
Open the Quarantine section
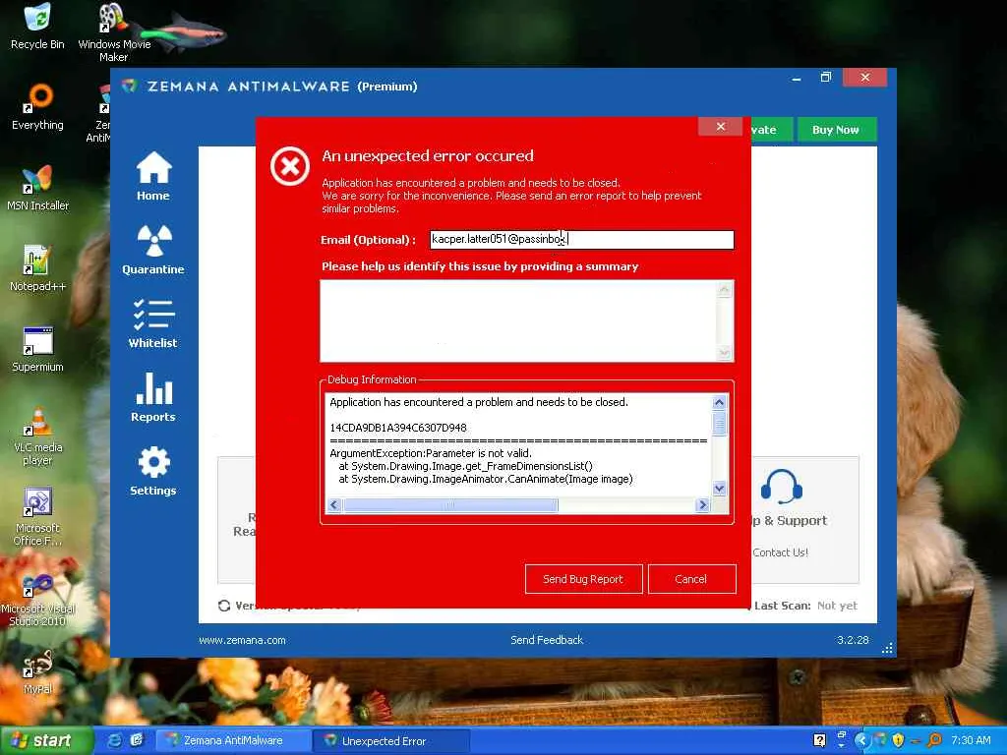[153, 250]
